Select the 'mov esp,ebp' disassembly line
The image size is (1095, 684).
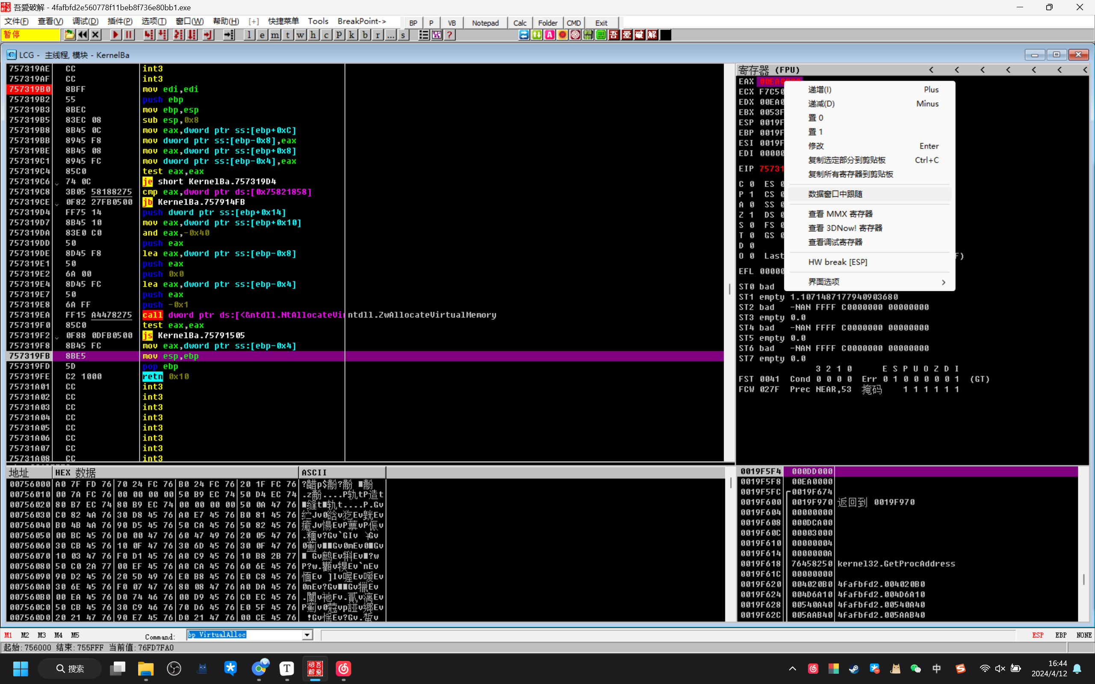click(x=365, y=356)
